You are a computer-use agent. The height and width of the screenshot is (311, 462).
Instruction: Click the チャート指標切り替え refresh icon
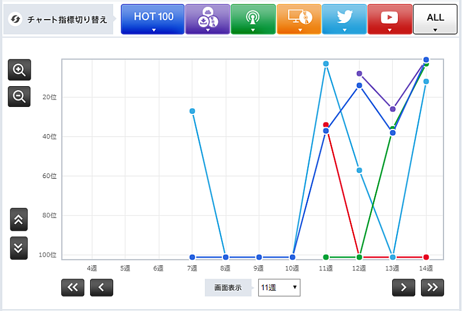tap(16, 19)
